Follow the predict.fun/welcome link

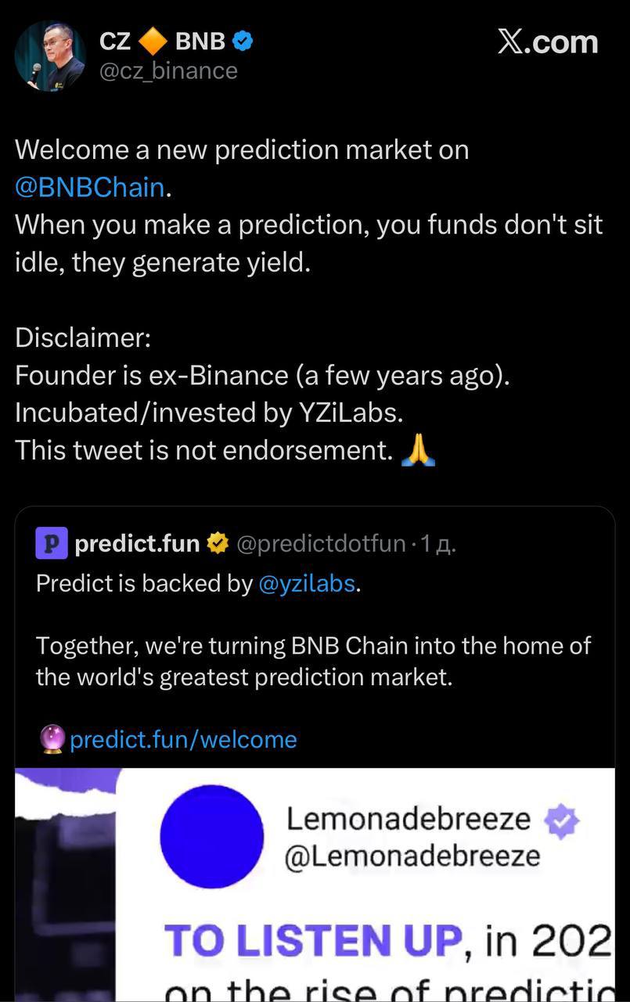click(x=183, y=739)
